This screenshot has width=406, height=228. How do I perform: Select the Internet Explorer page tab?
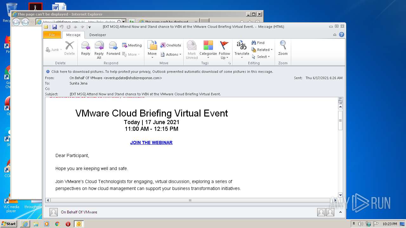[x=168, y=22]
